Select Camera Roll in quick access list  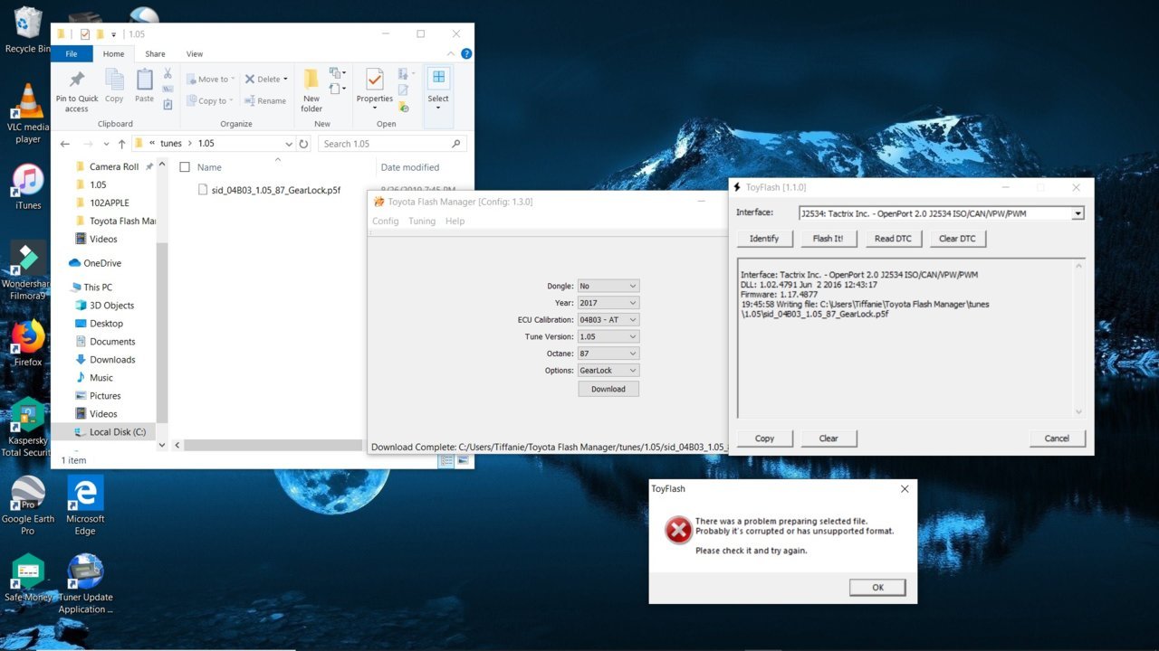(114, 167)
